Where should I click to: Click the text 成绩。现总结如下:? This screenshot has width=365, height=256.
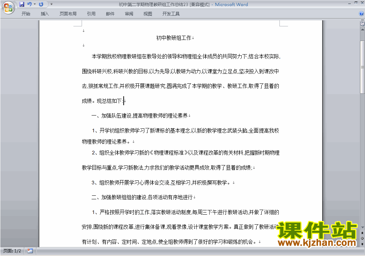pos(102,101)
